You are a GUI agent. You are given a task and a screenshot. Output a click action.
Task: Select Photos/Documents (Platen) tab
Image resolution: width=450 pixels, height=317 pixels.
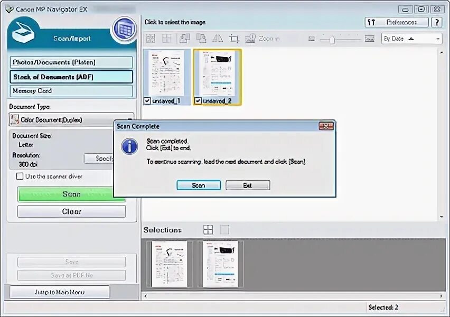click(71, 62)
